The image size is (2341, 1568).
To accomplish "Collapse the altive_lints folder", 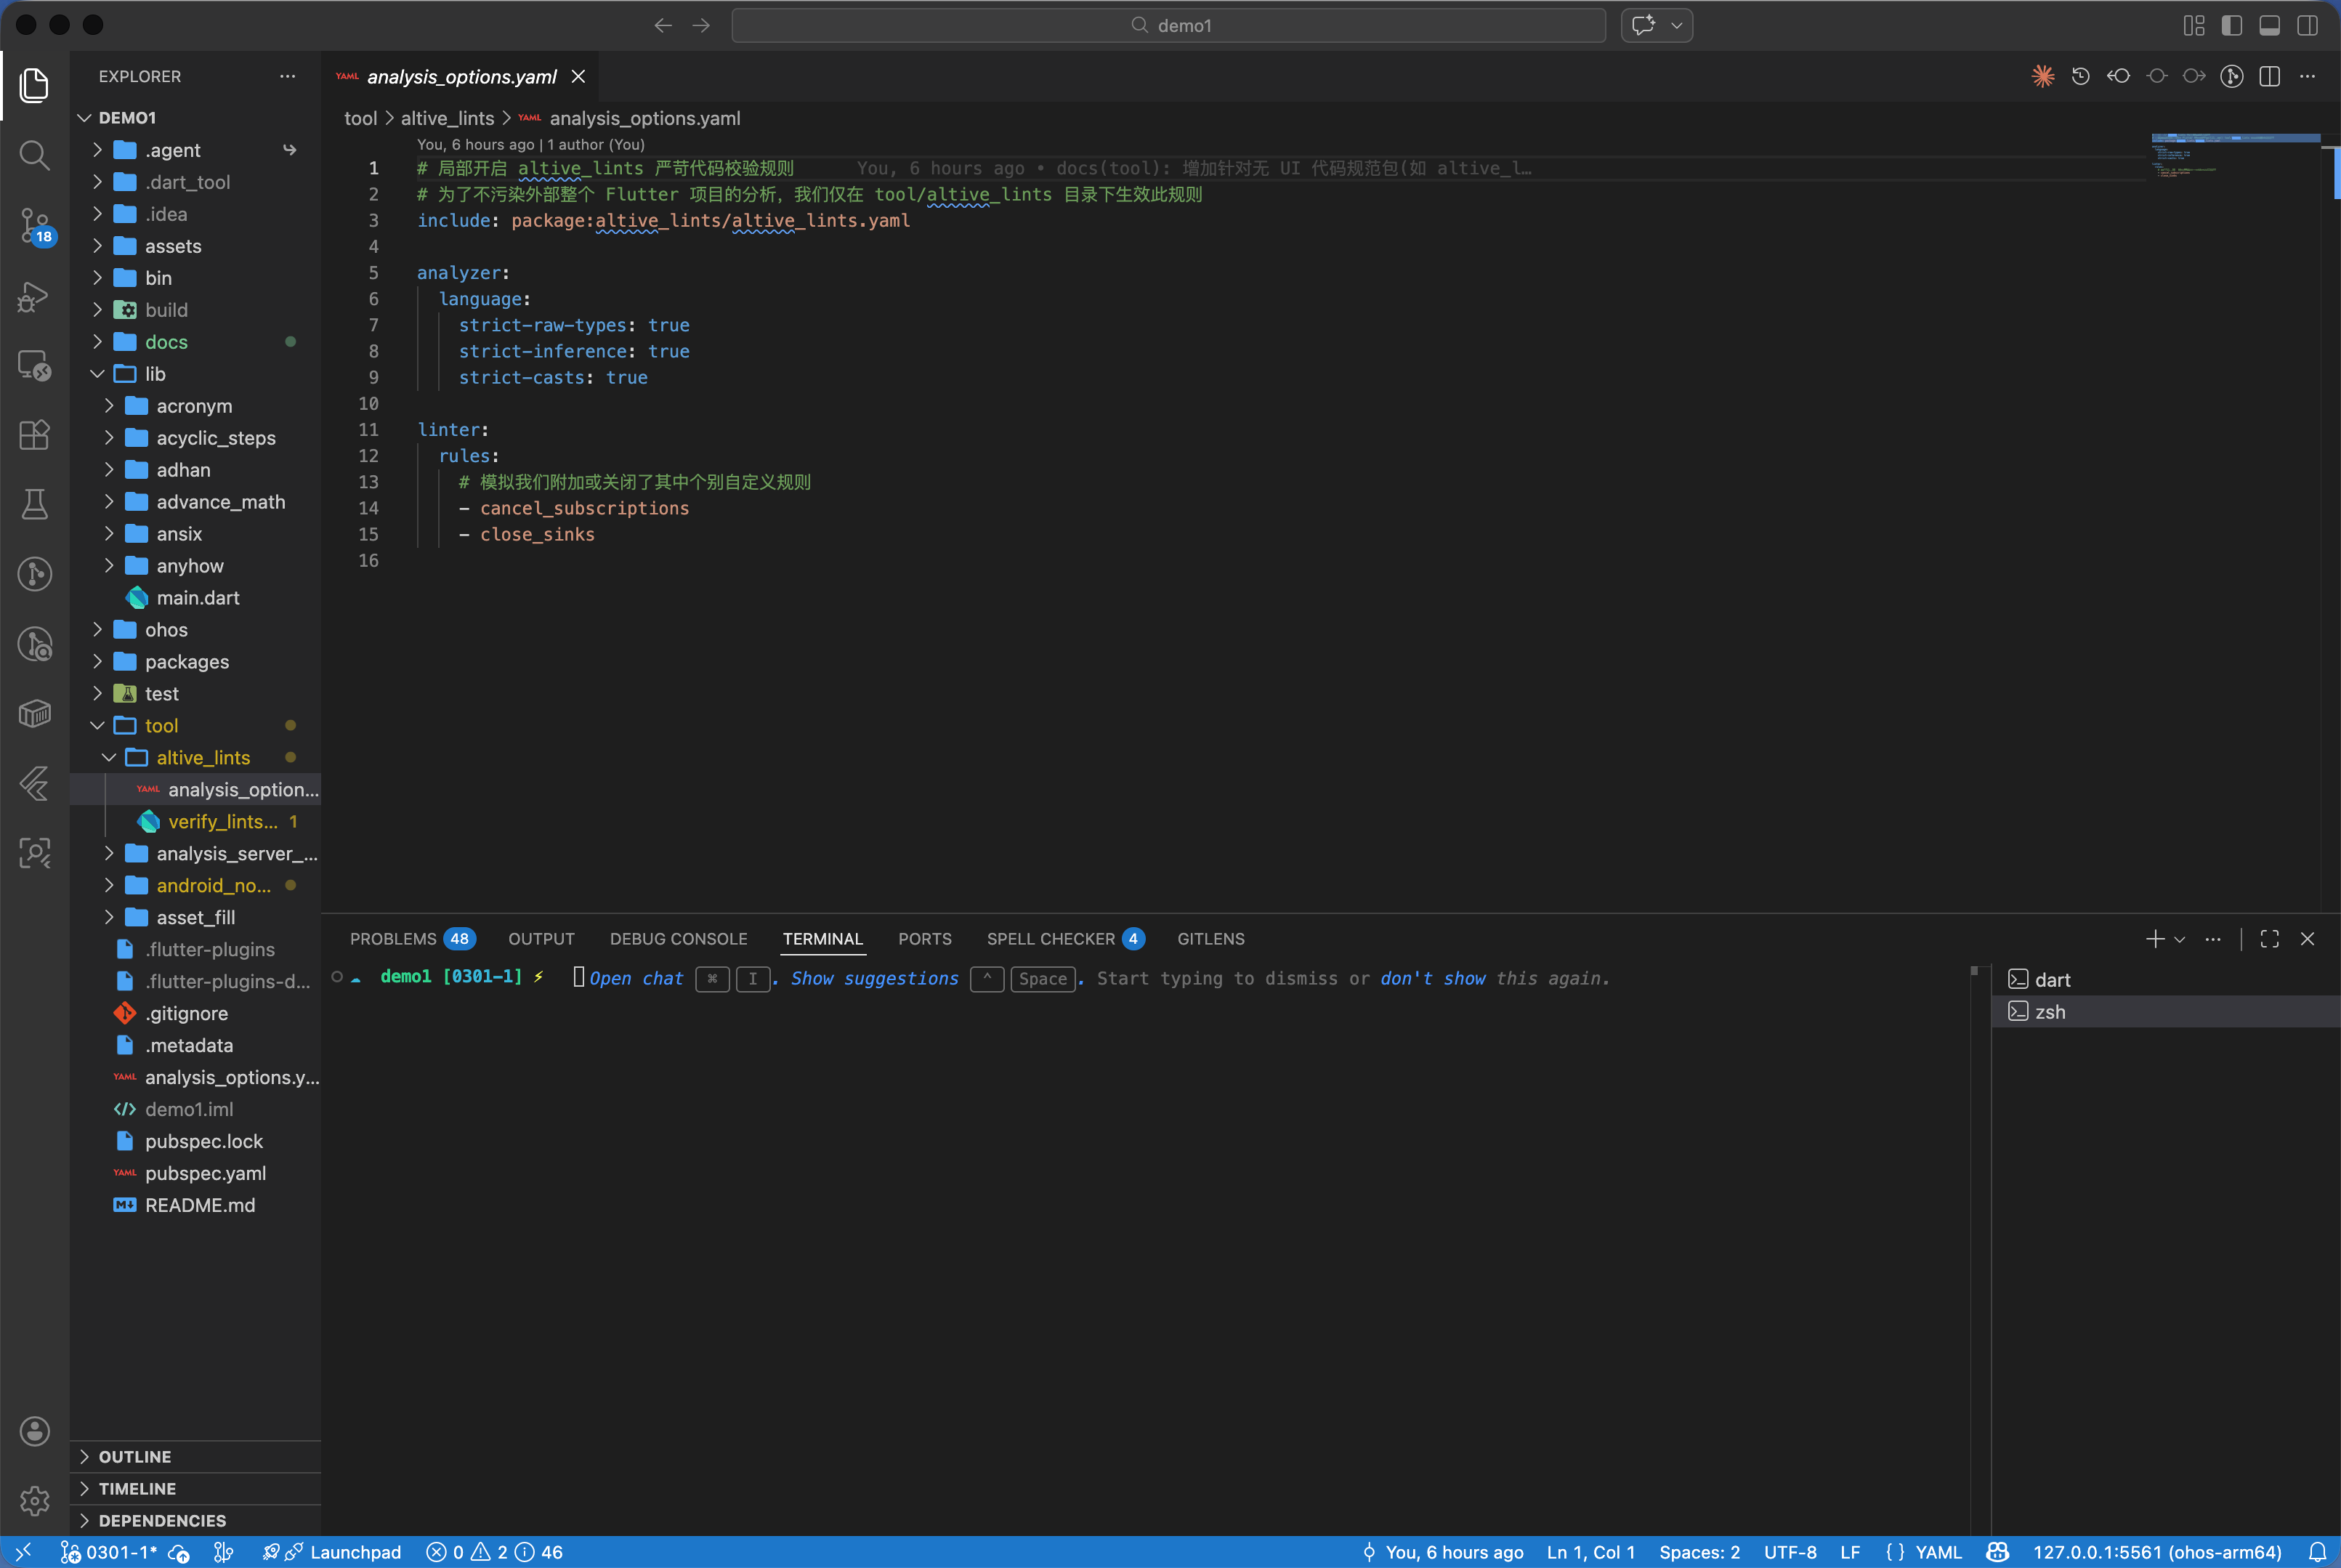I will (x=109, y=758).
